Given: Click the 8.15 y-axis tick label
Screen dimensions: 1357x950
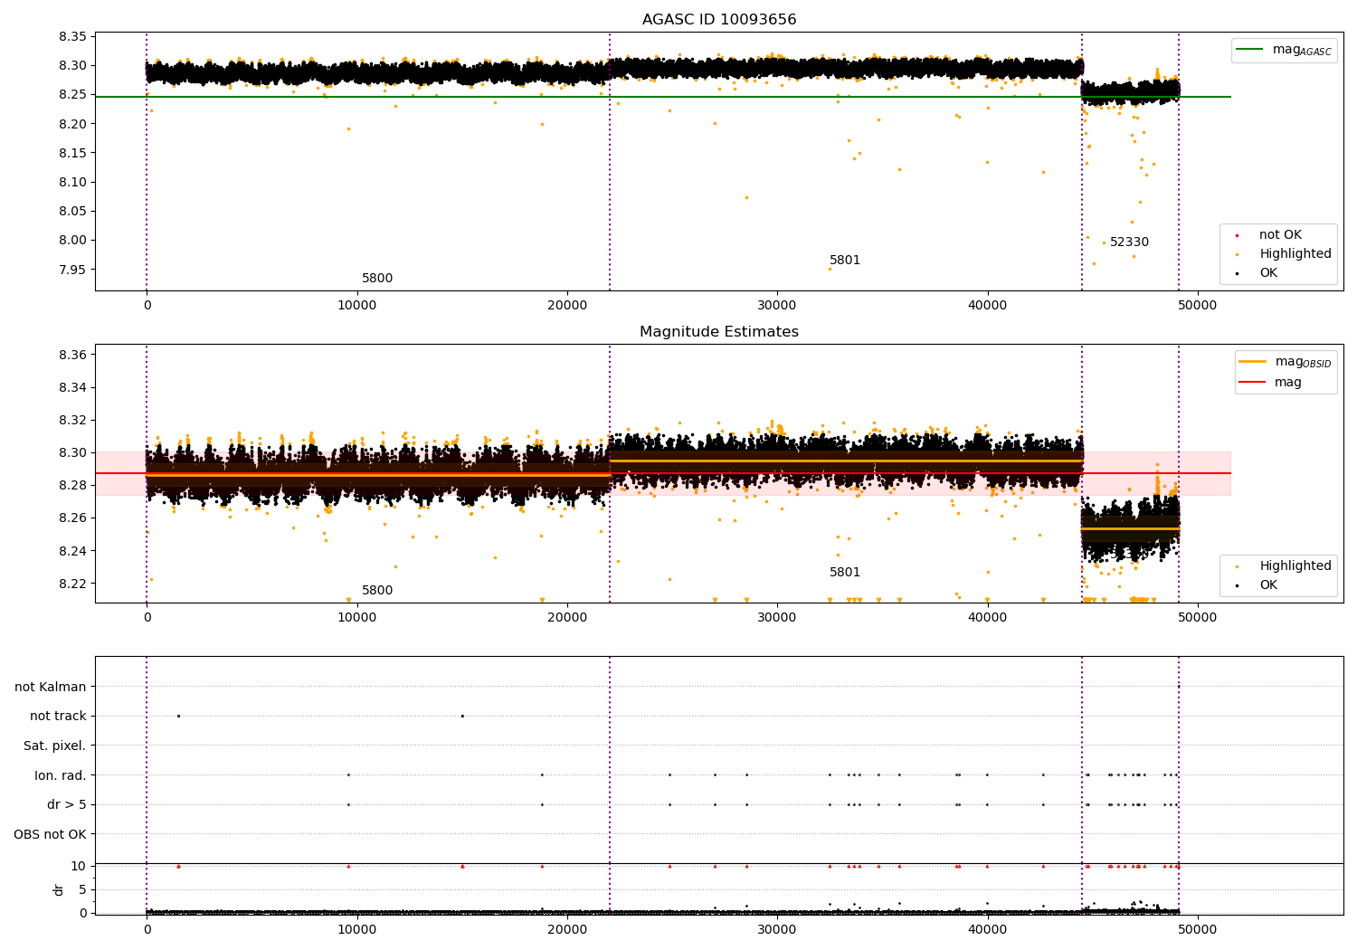Looking at the screenshot, I should [x=71, y=153].
